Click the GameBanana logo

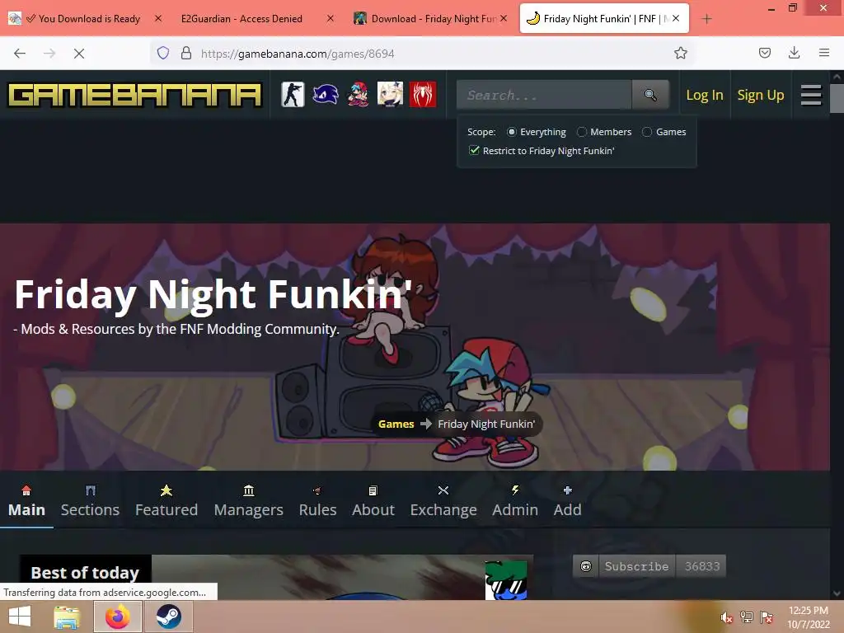pyautogui.click(x=134, y=96)
